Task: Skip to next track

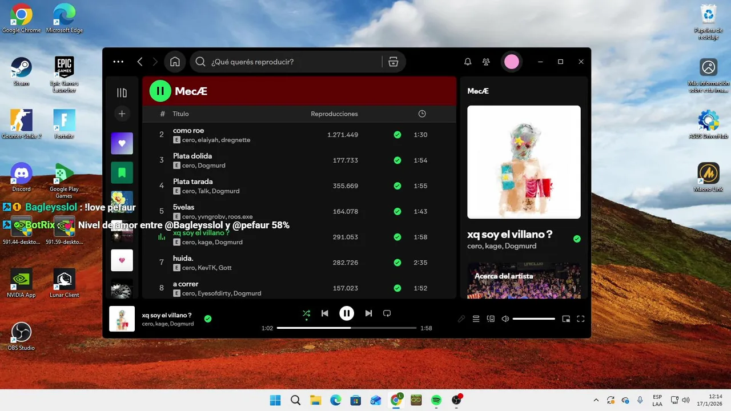Action: 368,313
